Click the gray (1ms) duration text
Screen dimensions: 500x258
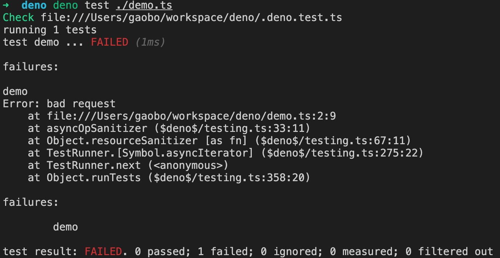point(150,42)
